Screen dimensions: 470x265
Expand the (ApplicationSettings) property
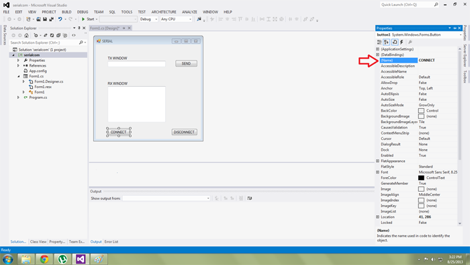tap(377, 49)
